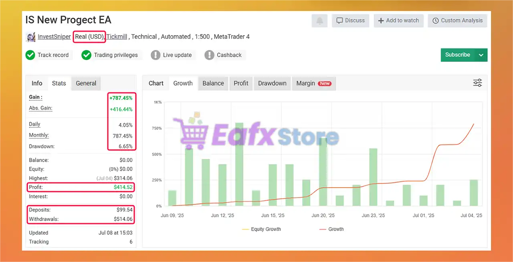Click the Tracking count 6
This screenshot has height=262, width=513.
(131, 242)
